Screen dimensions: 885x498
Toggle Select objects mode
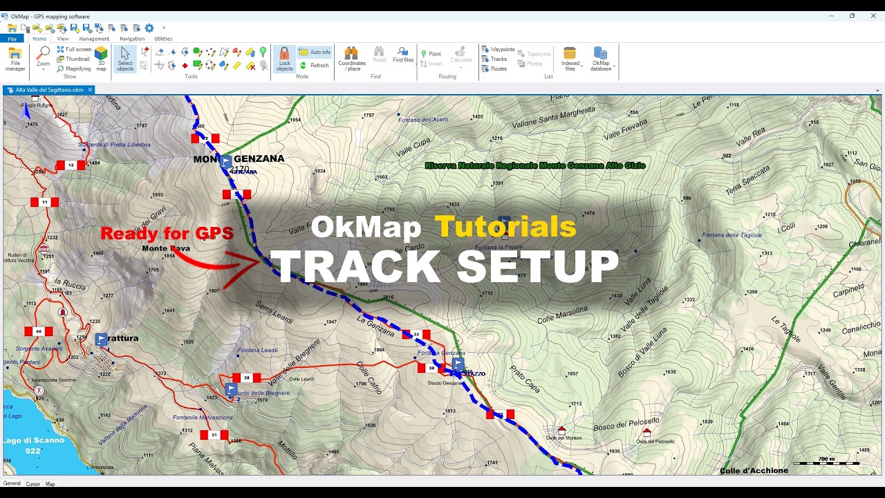tap(125, 59)
